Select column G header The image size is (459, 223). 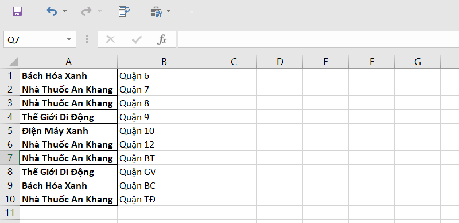tap(418, 62)
